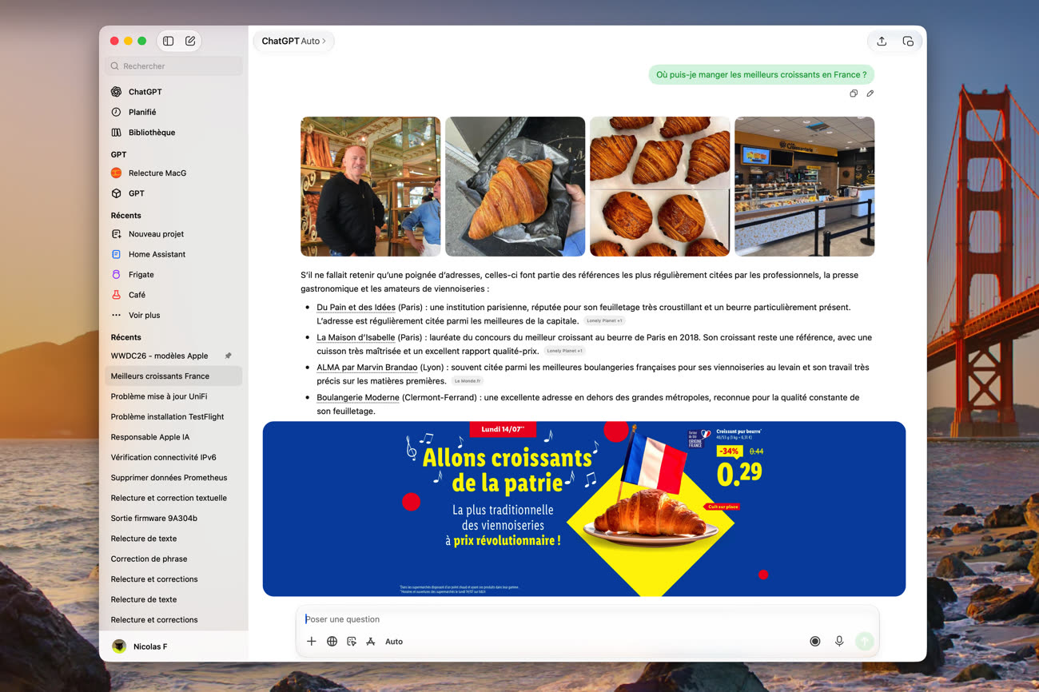The image size is (1039, 692).
Task: Click the search field Rechercher
Action: [x=173, y=66]
